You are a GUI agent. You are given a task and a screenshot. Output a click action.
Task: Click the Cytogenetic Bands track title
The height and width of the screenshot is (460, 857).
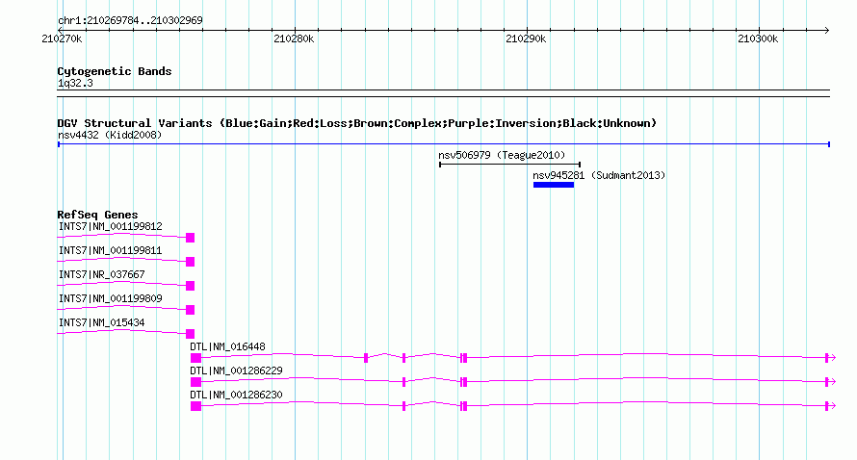click(115, 71)
